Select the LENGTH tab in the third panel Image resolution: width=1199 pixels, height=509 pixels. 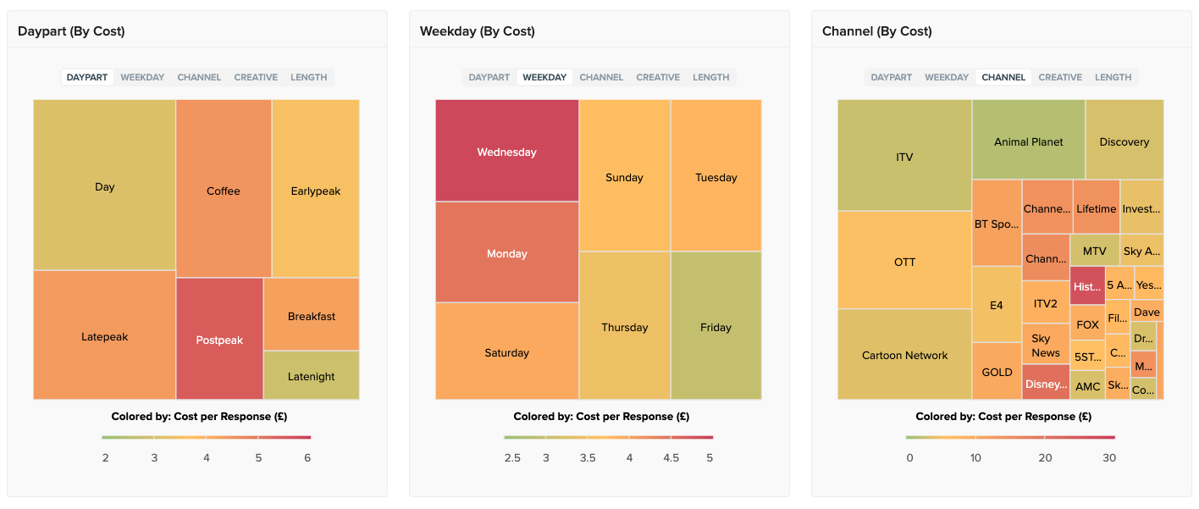pyautogui.click(x=1113, y=77)
